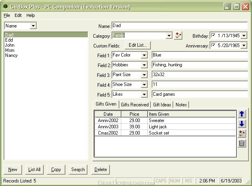
Task: Click the edit category icon beside Family
Action: [178, 36]
